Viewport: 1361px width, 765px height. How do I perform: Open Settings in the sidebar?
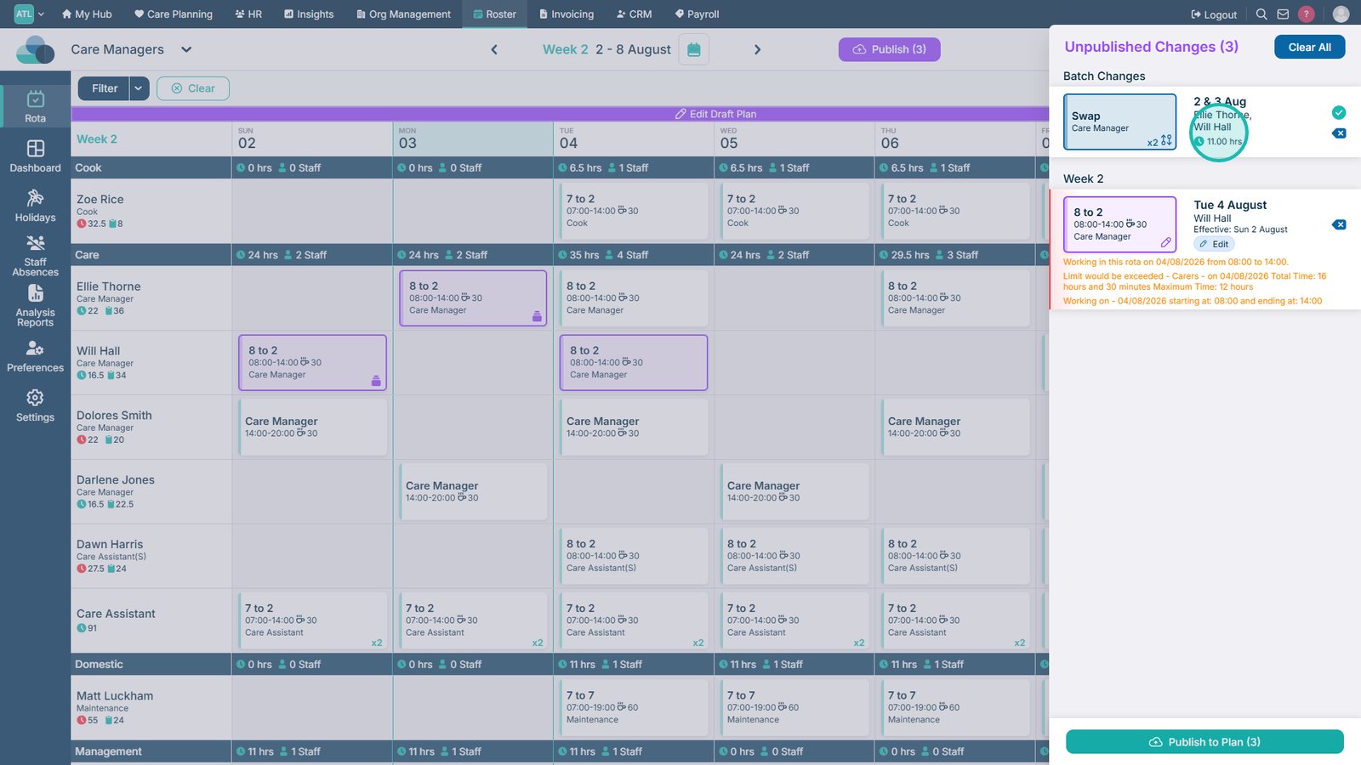(x=35, y=406)
